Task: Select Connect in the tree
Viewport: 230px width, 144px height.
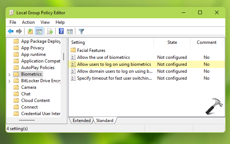Action: tap(30, 107)
